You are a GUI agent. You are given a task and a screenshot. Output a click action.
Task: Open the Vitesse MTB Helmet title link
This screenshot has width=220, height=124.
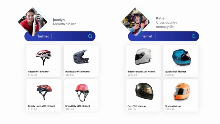pyautogui.click(x=38, y=72)
